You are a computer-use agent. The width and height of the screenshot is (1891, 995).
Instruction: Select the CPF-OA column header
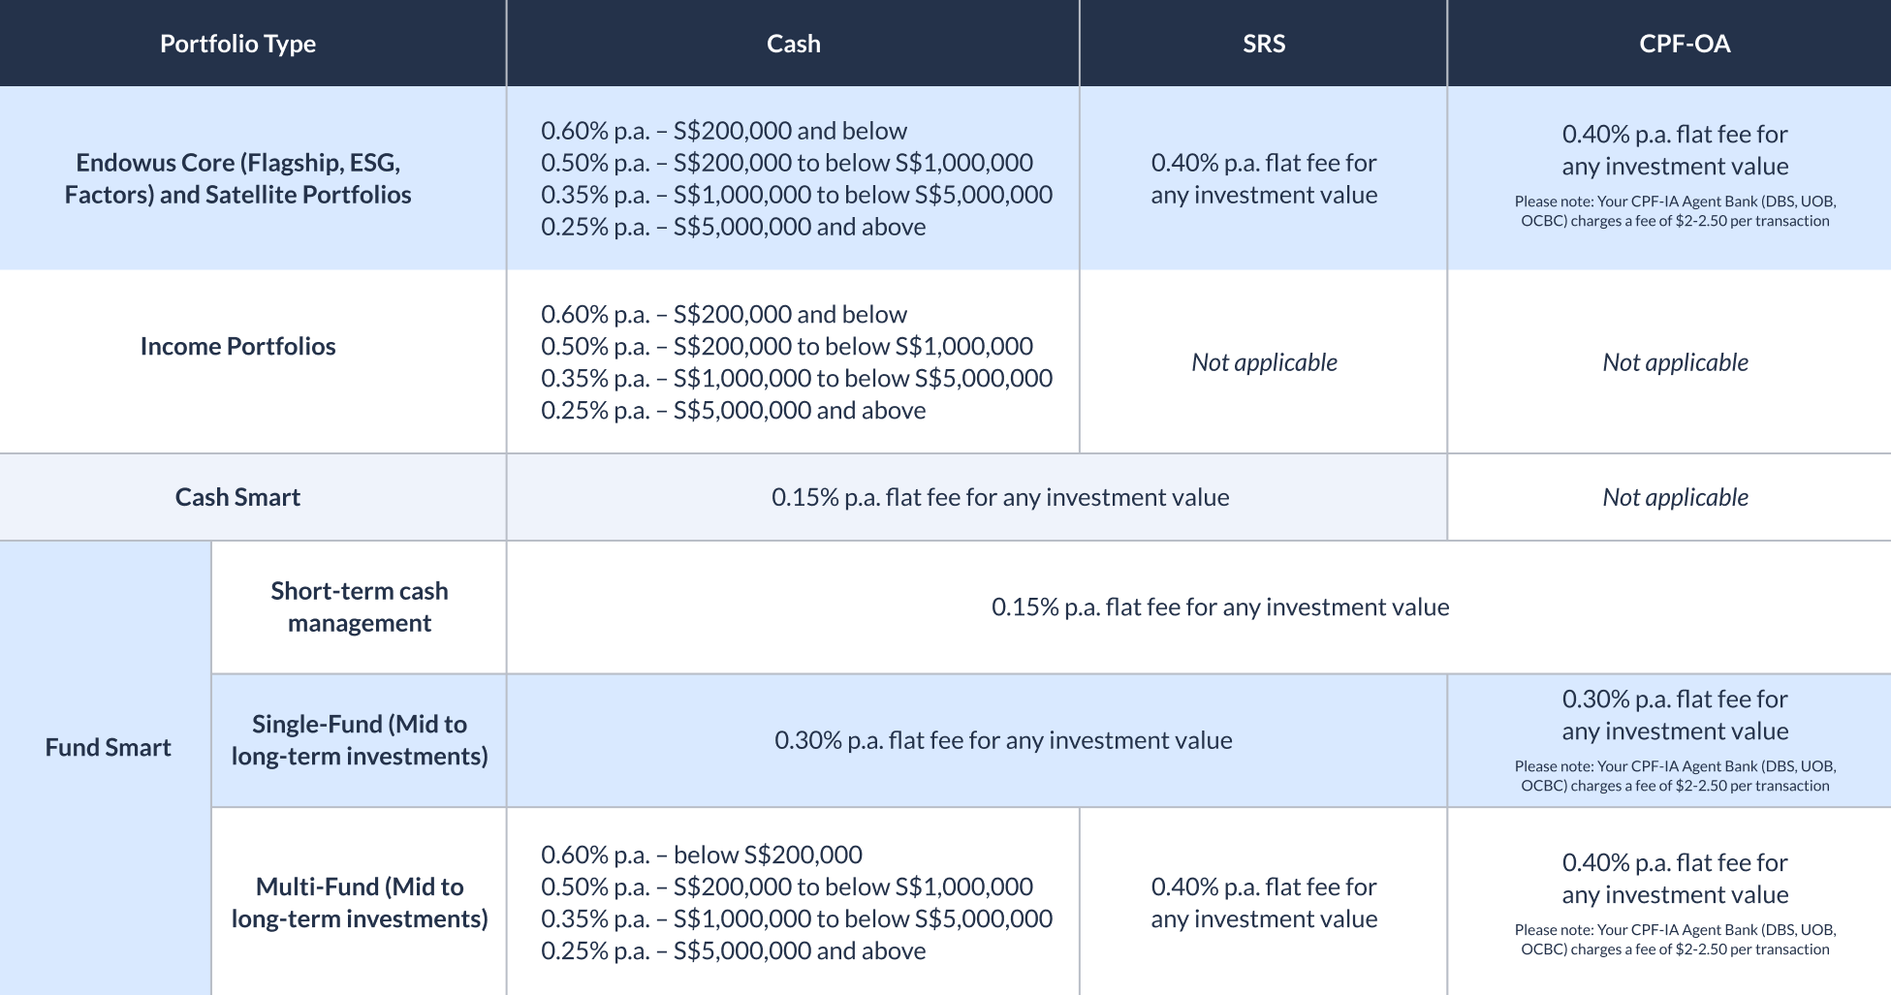(x=1684, y=44)
